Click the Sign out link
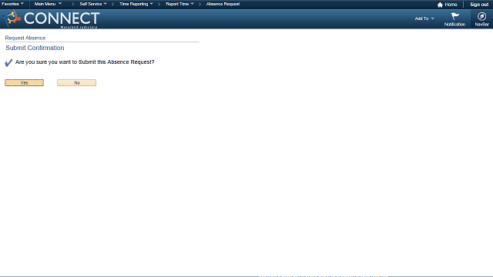Viewport: 493px width, 277px height. click(479, 5)
